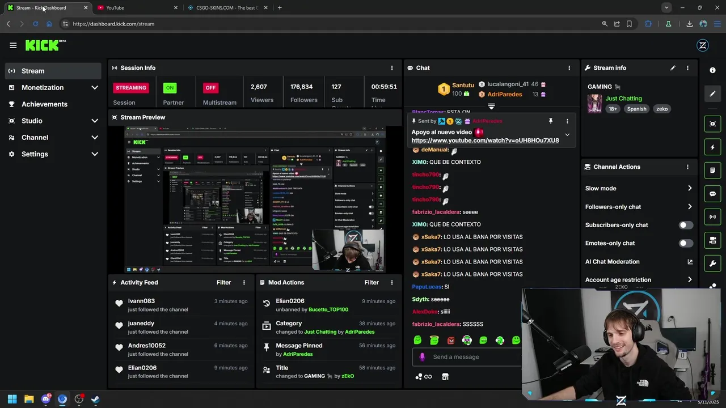Open Stream info panel options menu
The height and width of the screenshot is (408, 726).
(687, 68)
